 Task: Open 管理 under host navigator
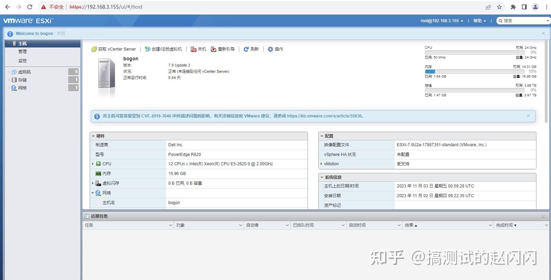point(23,51)
